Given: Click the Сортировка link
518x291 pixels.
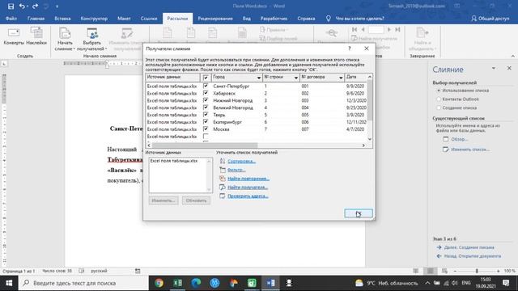Looking at the screenshot, I should (x=241, y=161).
